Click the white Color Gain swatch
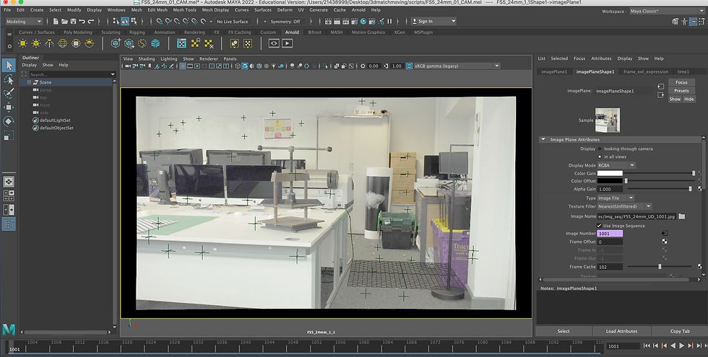Image resolution: width=708 pixels, height=357 pixels. (x=610, y=173)
